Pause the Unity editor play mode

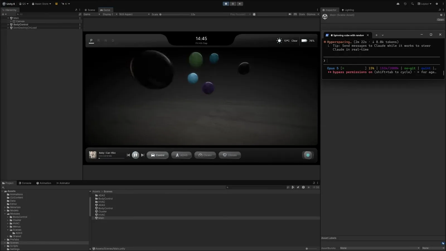pyautogui.click(x=233, y=4)
